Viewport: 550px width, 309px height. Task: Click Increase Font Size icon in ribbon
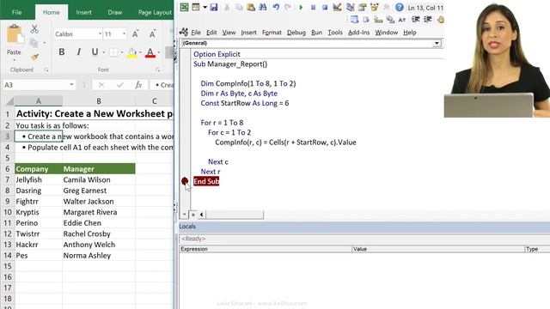point(136,34)
